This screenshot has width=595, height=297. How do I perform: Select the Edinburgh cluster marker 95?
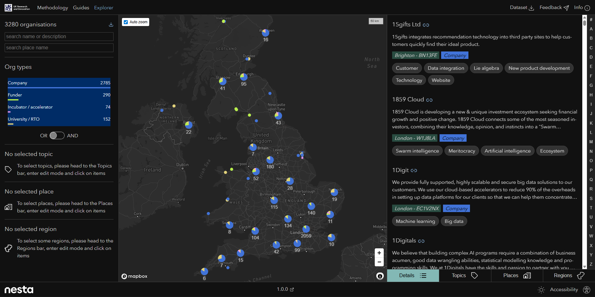pyautogui.click(x=244, y=77)
